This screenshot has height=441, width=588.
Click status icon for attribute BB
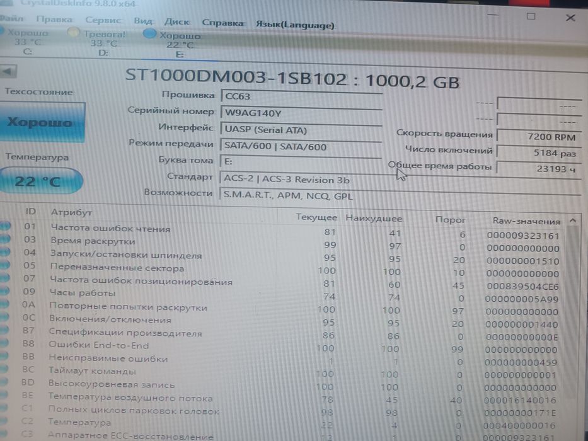(x=4, y=356)
